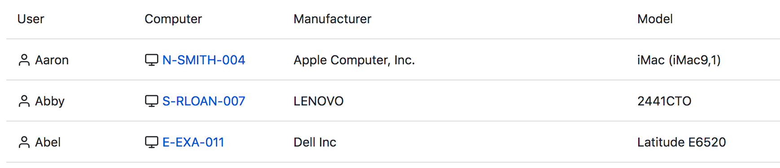Click the monitor icon next to E-EXA-011

click(x=152, y=142)
